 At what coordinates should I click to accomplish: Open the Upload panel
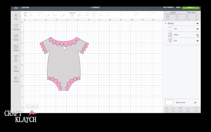tap(16, 79)
